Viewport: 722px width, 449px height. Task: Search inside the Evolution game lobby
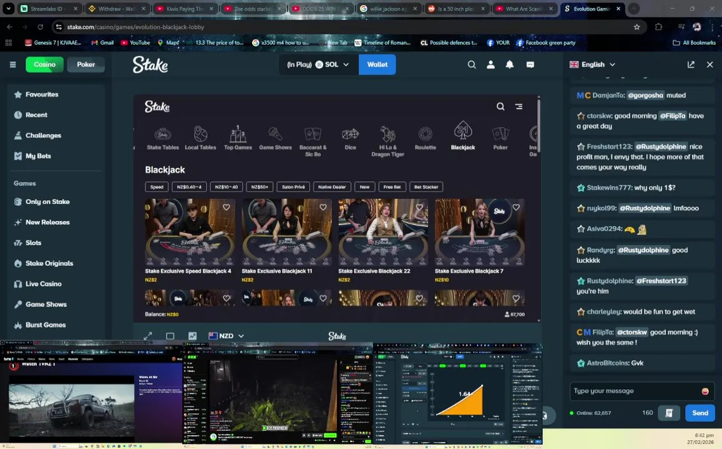(500, 106)
